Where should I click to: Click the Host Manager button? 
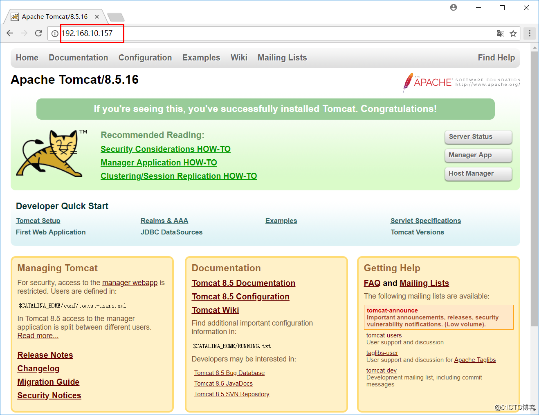pos(478,174)
